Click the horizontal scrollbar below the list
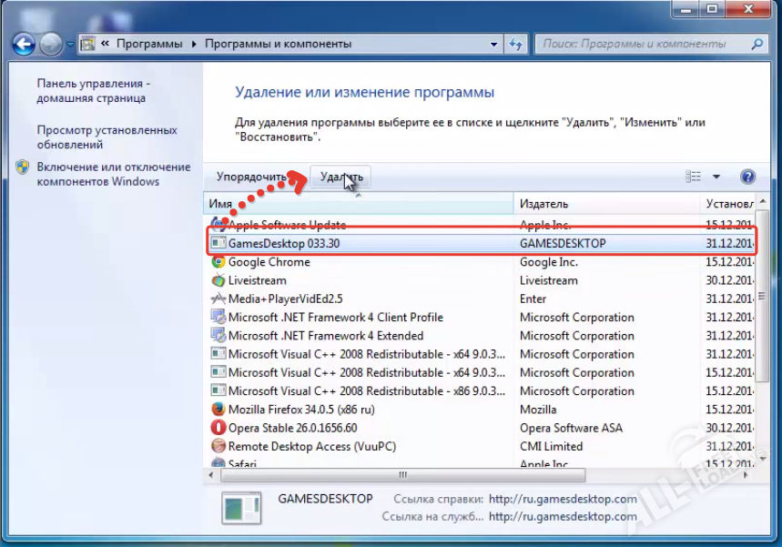This screenshot has width=782, height=547. point(401,475)
